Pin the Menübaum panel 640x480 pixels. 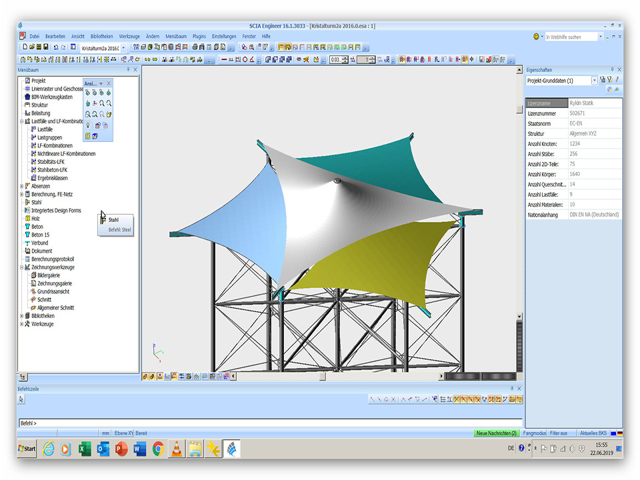point(128,70)
